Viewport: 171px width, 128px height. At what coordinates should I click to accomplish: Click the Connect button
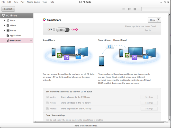8,9
